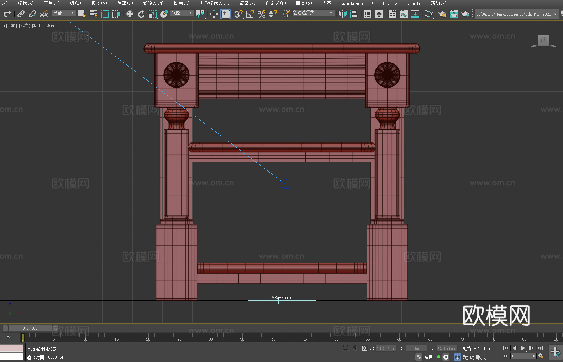Choose Rectangular Selection Region tool
The image size is (563, 362).
click(x=105, y=14)
